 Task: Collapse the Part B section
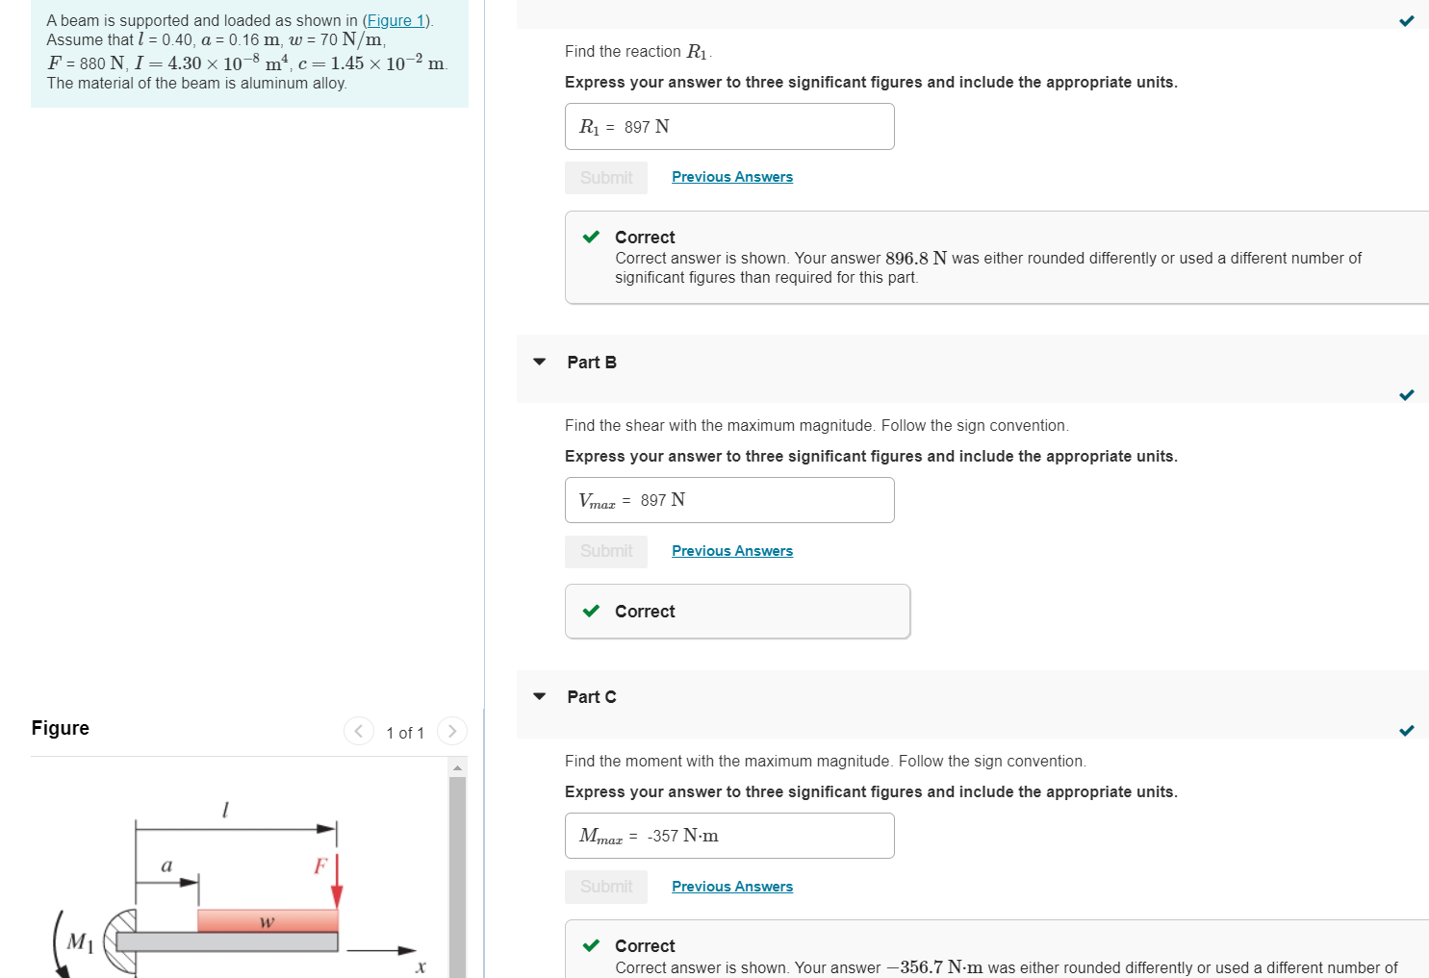[540, 362]
